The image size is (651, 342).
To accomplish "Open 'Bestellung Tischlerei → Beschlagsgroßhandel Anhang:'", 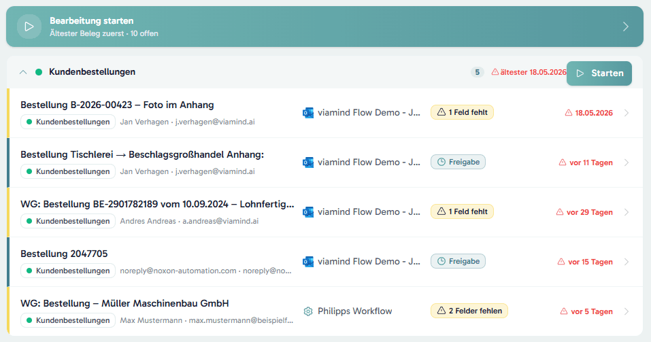I will pos(142,155).
